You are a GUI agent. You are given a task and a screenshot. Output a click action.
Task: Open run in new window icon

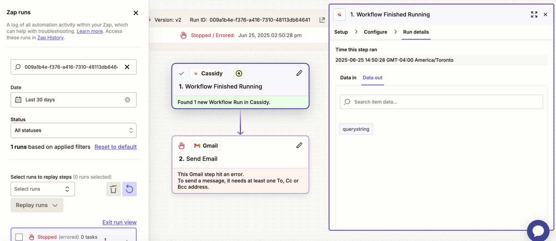pos(322,20)
